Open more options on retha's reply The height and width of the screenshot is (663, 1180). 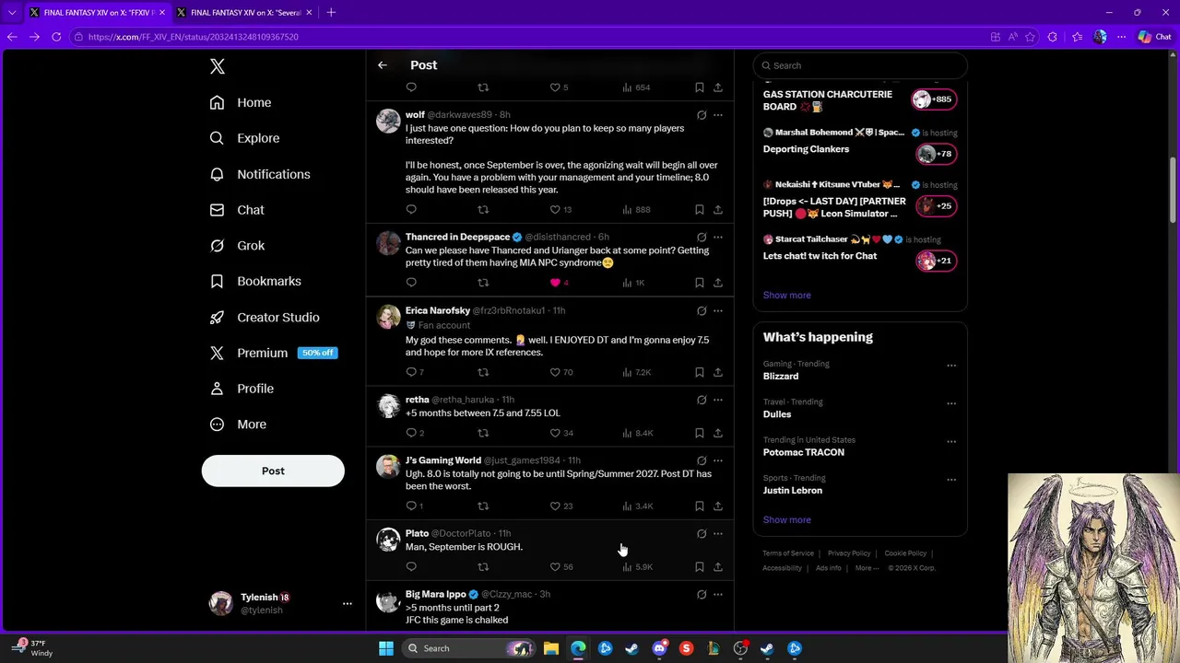tap(718, 401)
